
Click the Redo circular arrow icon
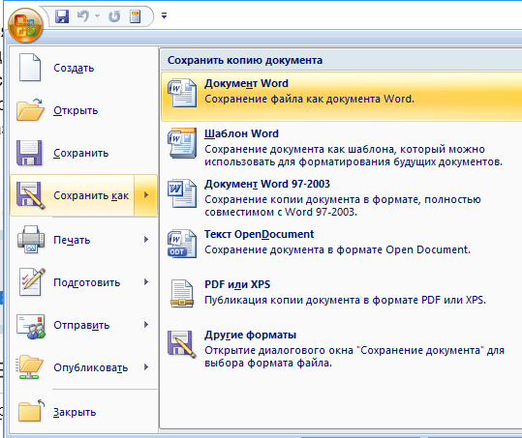point(114,15)
